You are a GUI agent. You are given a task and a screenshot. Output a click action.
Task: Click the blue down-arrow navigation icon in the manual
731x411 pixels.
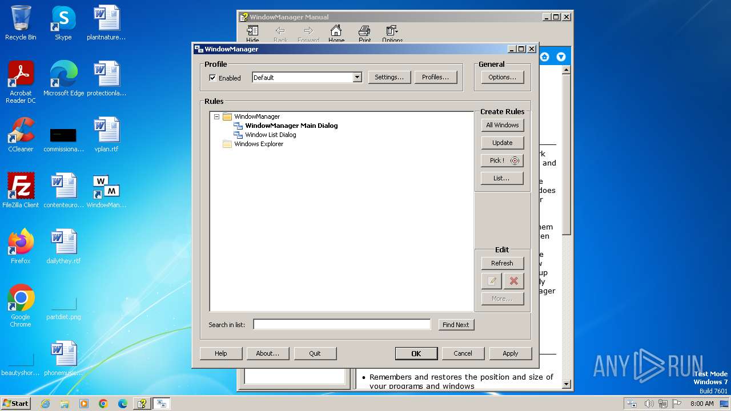pyautogui.click(x=561, y=57)
